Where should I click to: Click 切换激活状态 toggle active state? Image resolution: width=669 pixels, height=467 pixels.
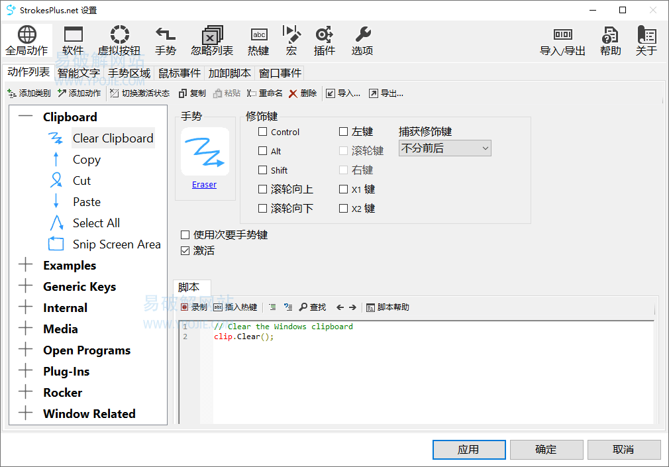point(140,93)
